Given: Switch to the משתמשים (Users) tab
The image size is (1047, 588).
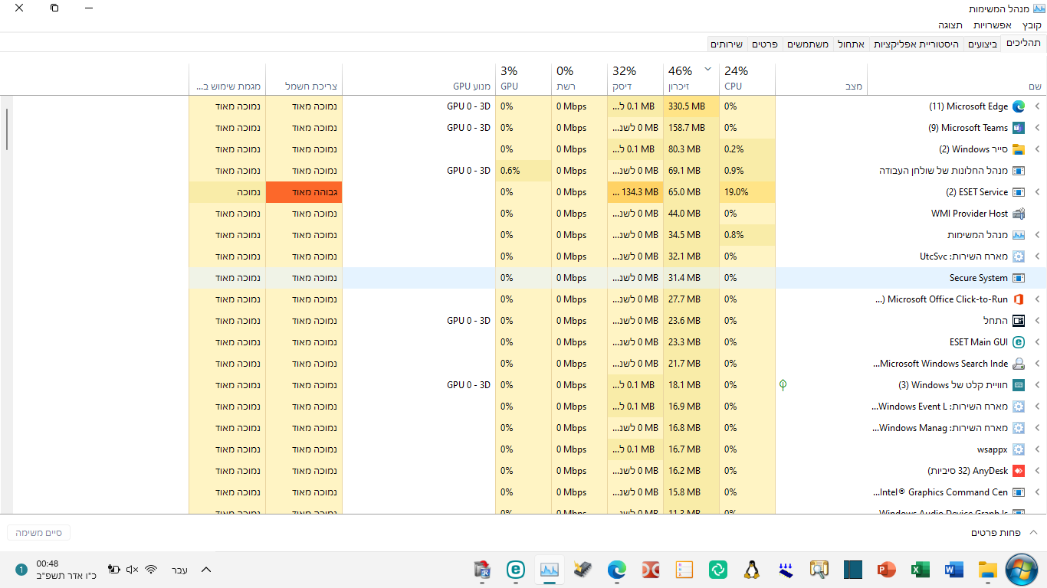Looking at the screenshot, I should (807, 44).
